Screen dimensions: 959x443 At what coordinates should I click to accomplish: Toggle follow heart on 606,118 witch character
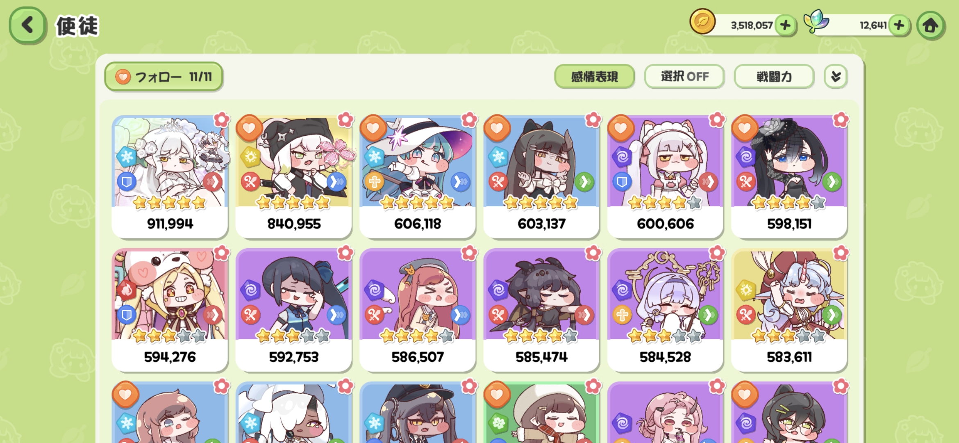point(373,128)
